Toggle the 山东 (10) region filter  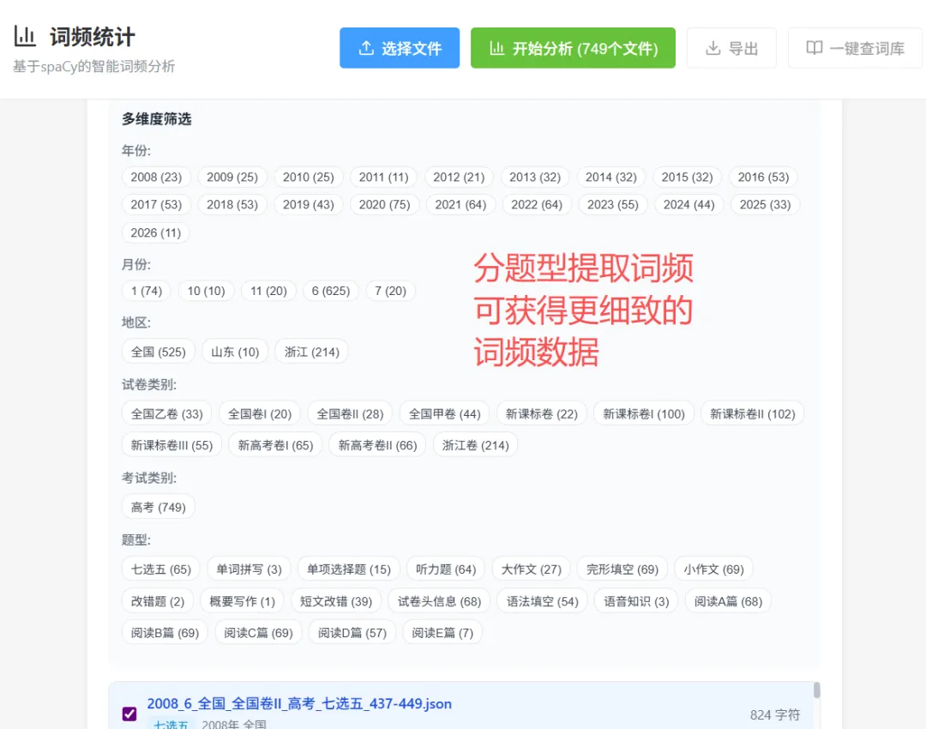coord(234,351)
